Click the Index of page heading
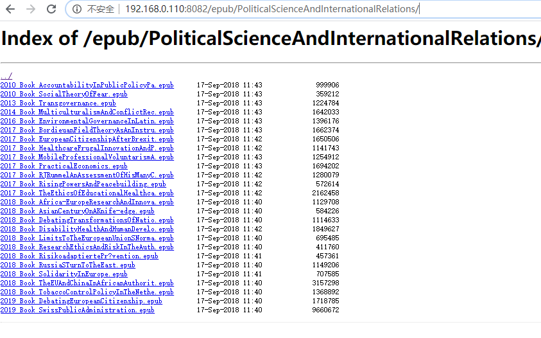 pos(271,38)
